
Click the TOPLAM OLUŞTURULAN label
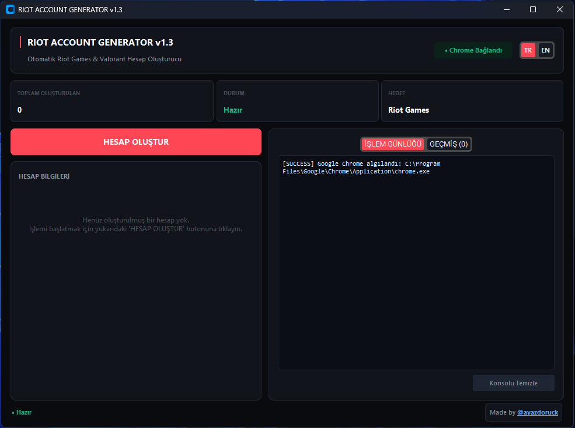click(49, 93)
